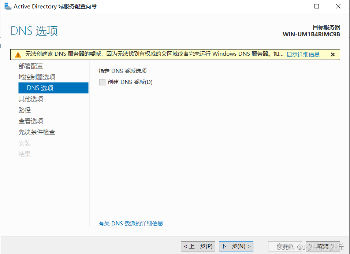Select the highlighted DNS 选项 step
Screen dimensions: 350x254
[x=53, y=88]
